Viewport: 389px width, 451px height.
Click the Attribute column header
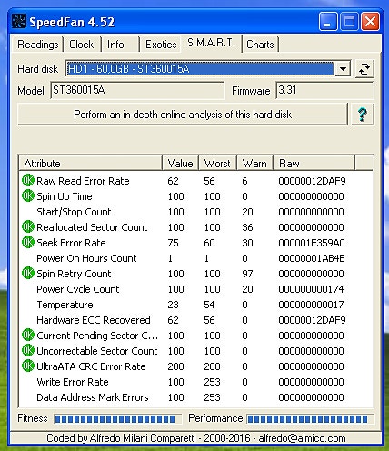(x=90, y=164)
